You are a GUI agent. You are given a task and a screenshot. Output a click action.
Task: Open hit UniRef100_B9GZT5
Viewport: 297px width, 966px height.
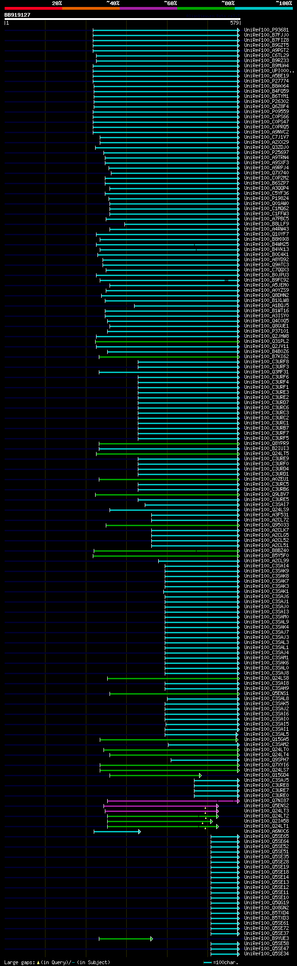coord(266,45)
